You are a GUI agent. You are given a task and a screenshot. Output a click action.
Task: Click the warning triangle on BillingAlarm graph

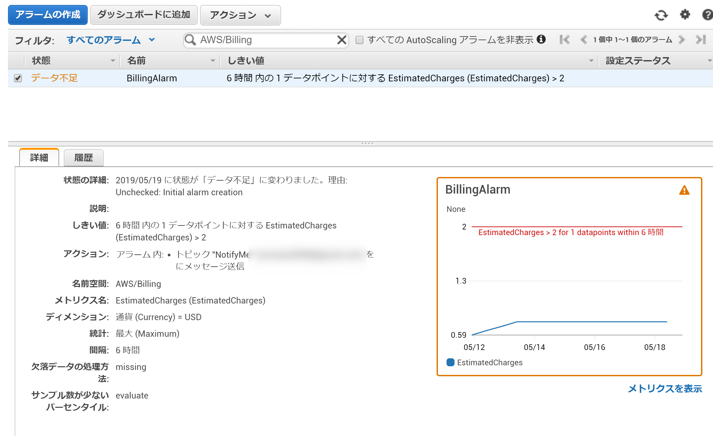[684, 190]
